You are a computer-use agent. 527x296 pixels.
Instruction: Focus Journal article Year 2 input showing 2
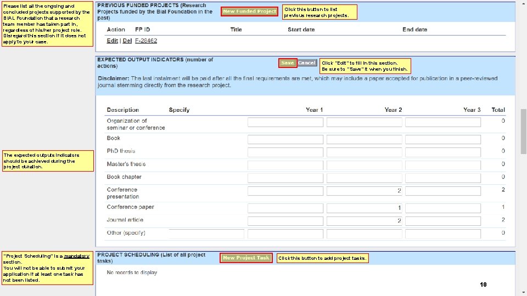point(365,221)
